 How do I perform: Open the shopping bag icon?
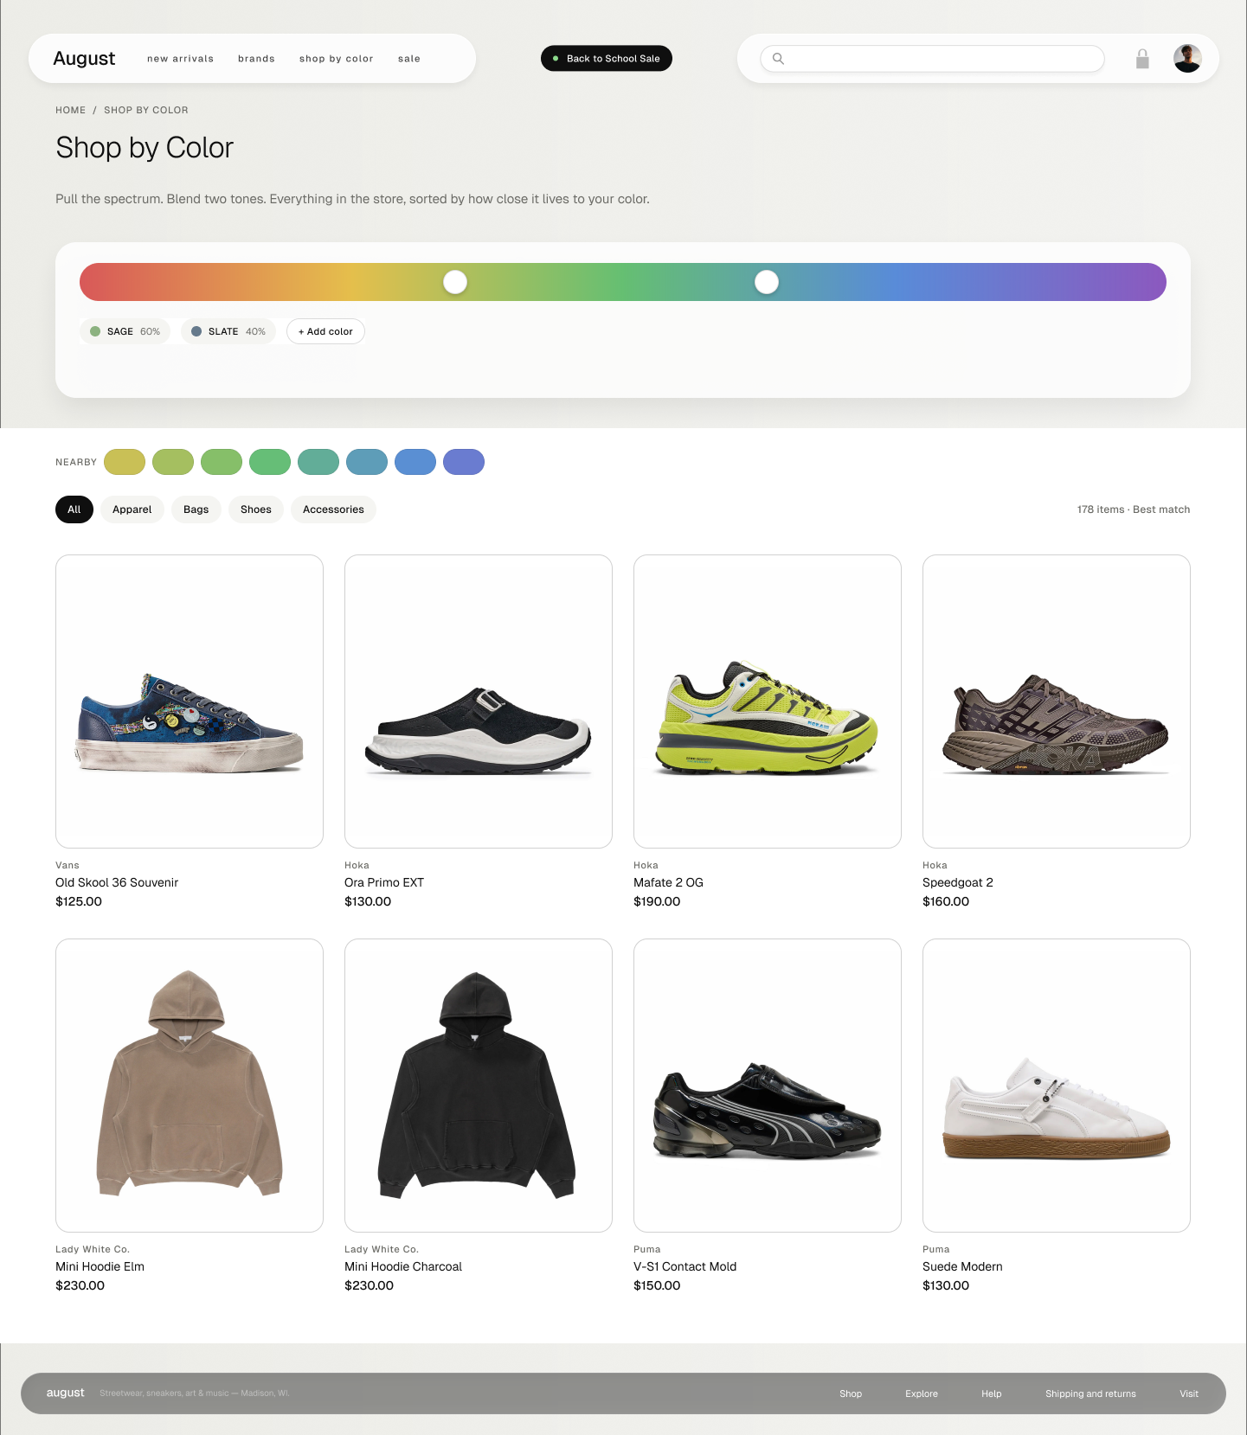pyautogui.click(x=1142, y=59)
